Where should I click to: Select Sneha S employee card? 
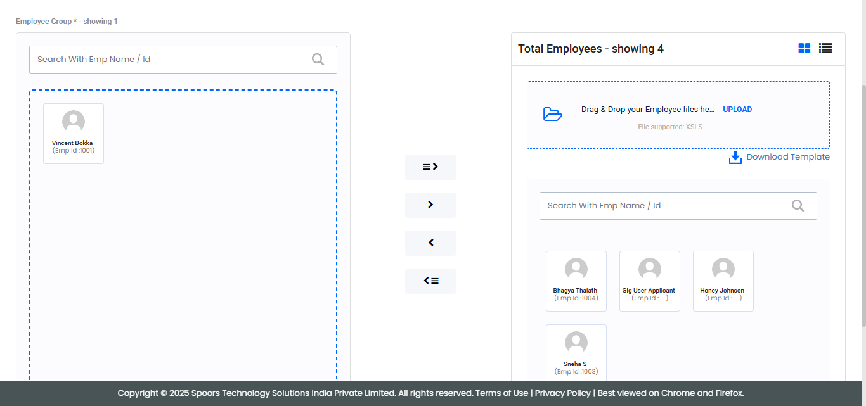point(576,352)
